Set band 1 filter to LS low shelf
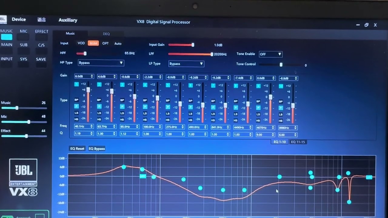 76,113
